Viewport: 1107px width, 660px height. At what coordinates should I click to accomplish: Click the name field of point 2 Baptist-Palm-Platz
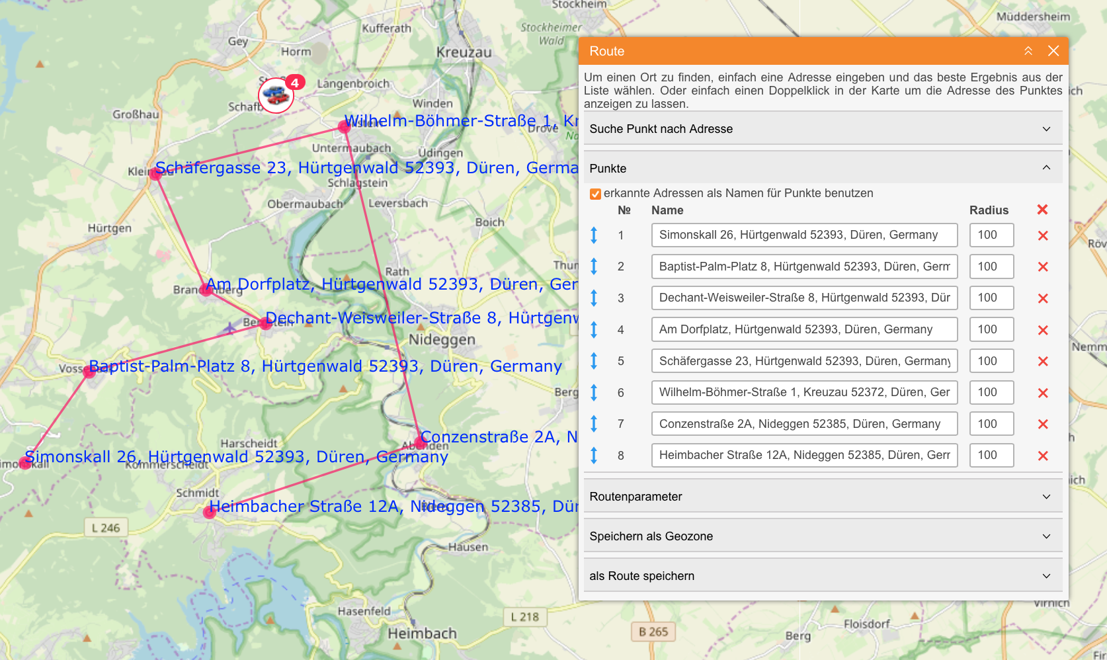[803, 267]
